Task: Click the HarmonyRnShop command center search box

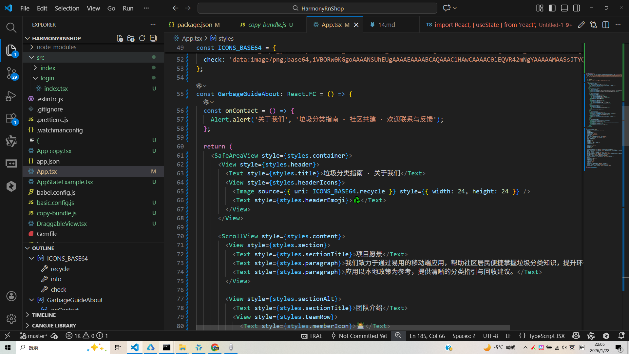Action: click(x=317, y=8)
